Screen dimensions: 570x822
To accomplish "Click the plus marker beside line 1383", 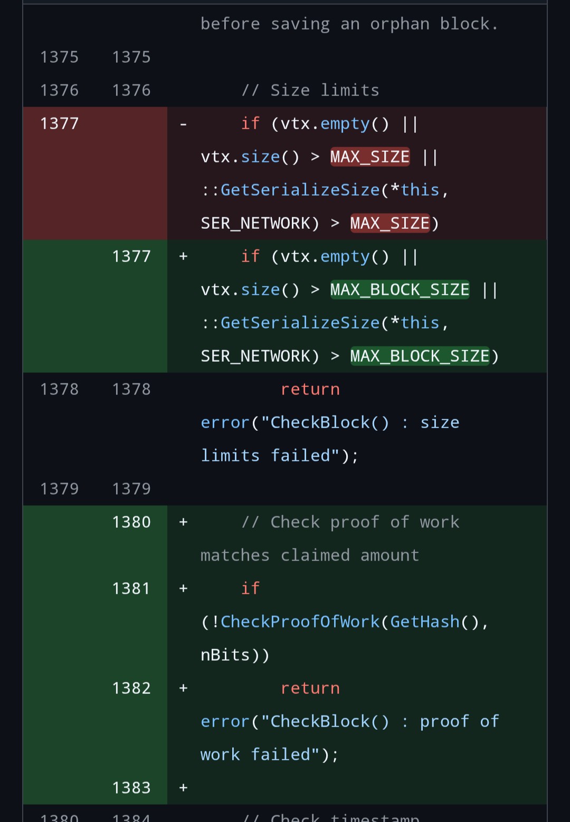I will (183, 788).
